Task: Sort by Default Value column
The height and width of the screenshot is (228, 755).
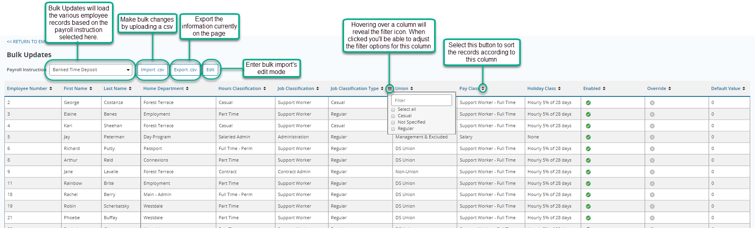Action: point(743,89)
